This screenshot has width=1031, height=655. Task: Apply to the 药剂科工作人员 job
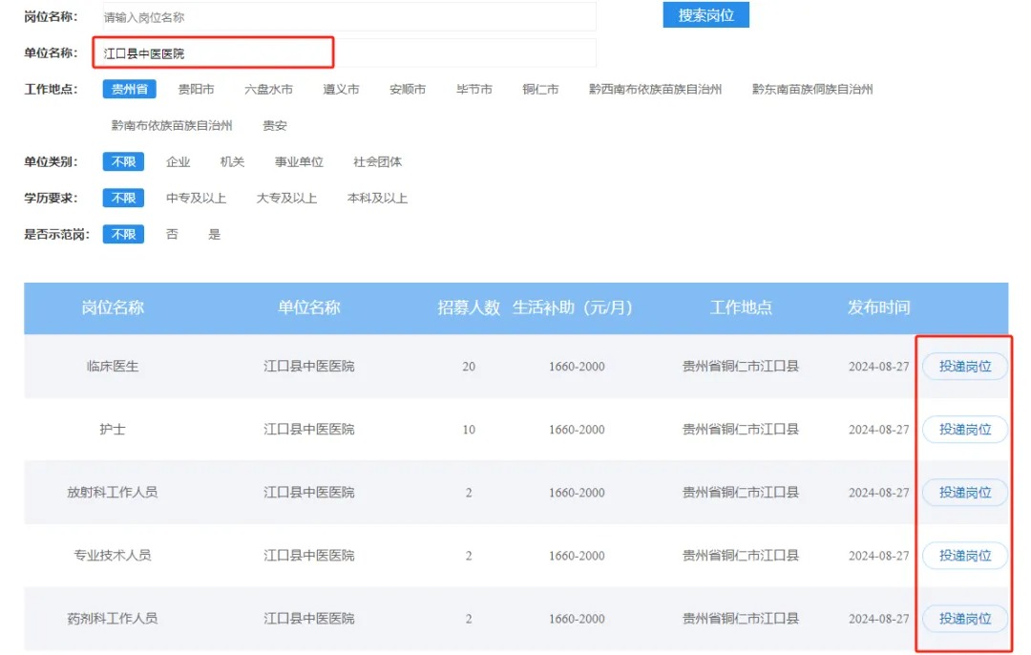coord(965,619)
